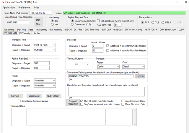Enable Electronic Keying (UCMM only) checkbox
The image size is (189, 133).
pos(98,21)
